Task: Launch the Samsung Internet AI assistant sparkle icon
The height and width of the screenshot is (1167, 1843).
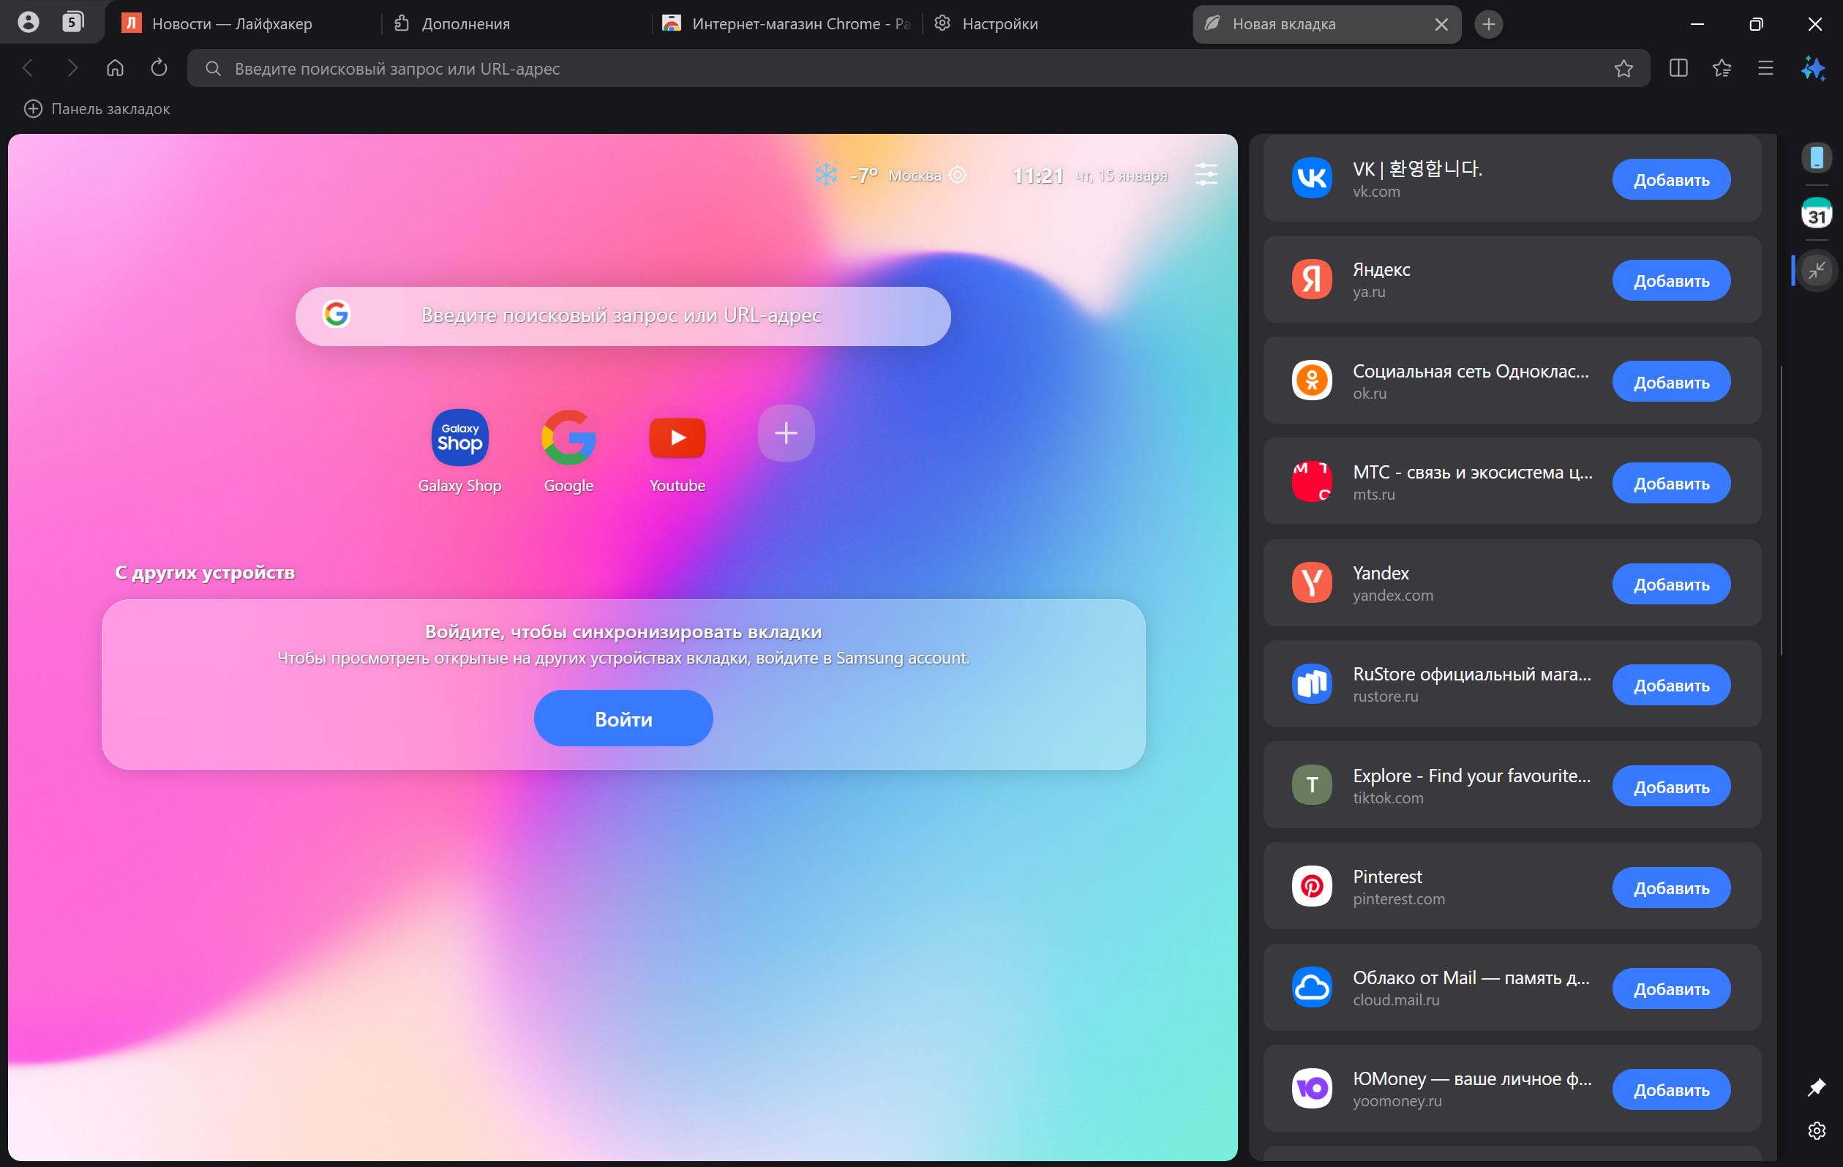Action: click(x=1814, y=68)
